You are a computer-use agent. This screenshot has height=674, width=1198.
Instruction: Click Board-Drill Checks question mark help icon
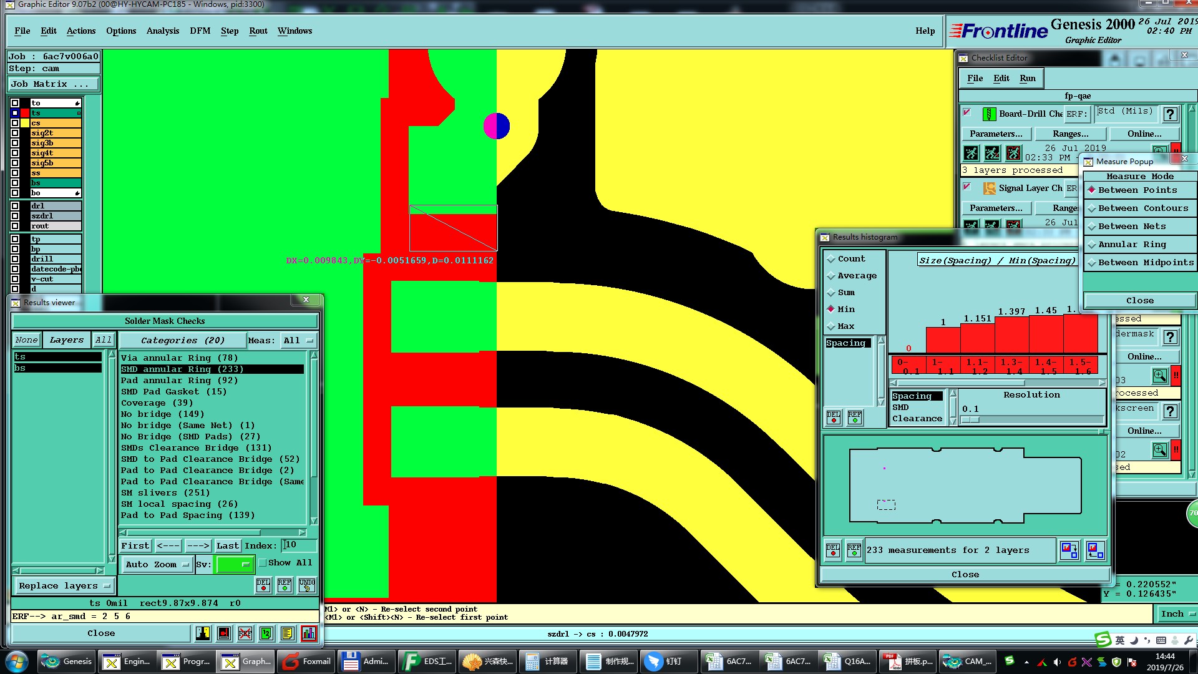pyautogui.click(x=1171, y=114)
